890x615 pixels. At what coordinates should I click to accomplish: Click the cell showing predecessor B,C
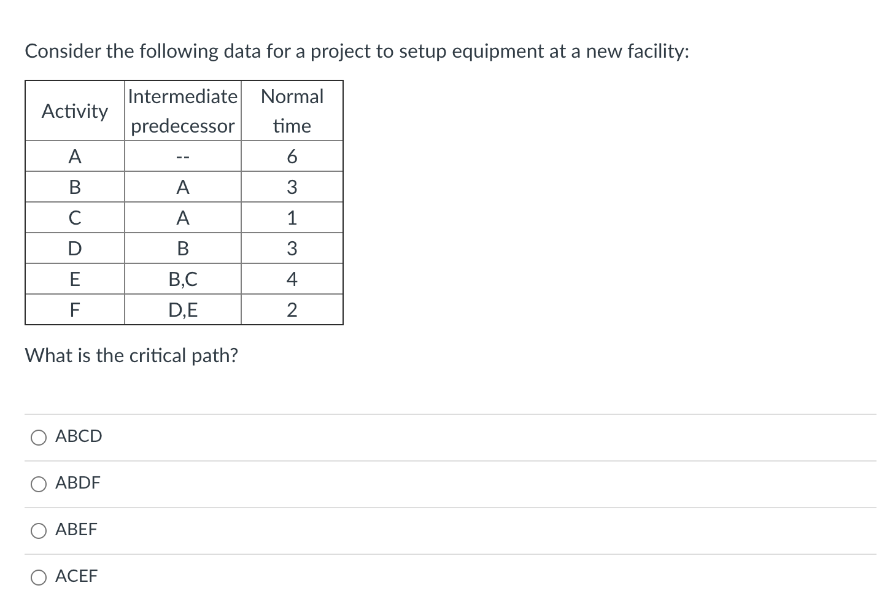(x=182, y=279)
